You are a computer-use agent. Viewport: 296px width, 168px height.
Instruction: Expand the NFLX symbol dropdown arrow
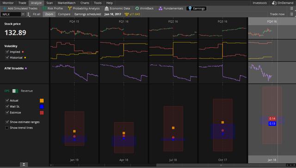tap(23, 14)
